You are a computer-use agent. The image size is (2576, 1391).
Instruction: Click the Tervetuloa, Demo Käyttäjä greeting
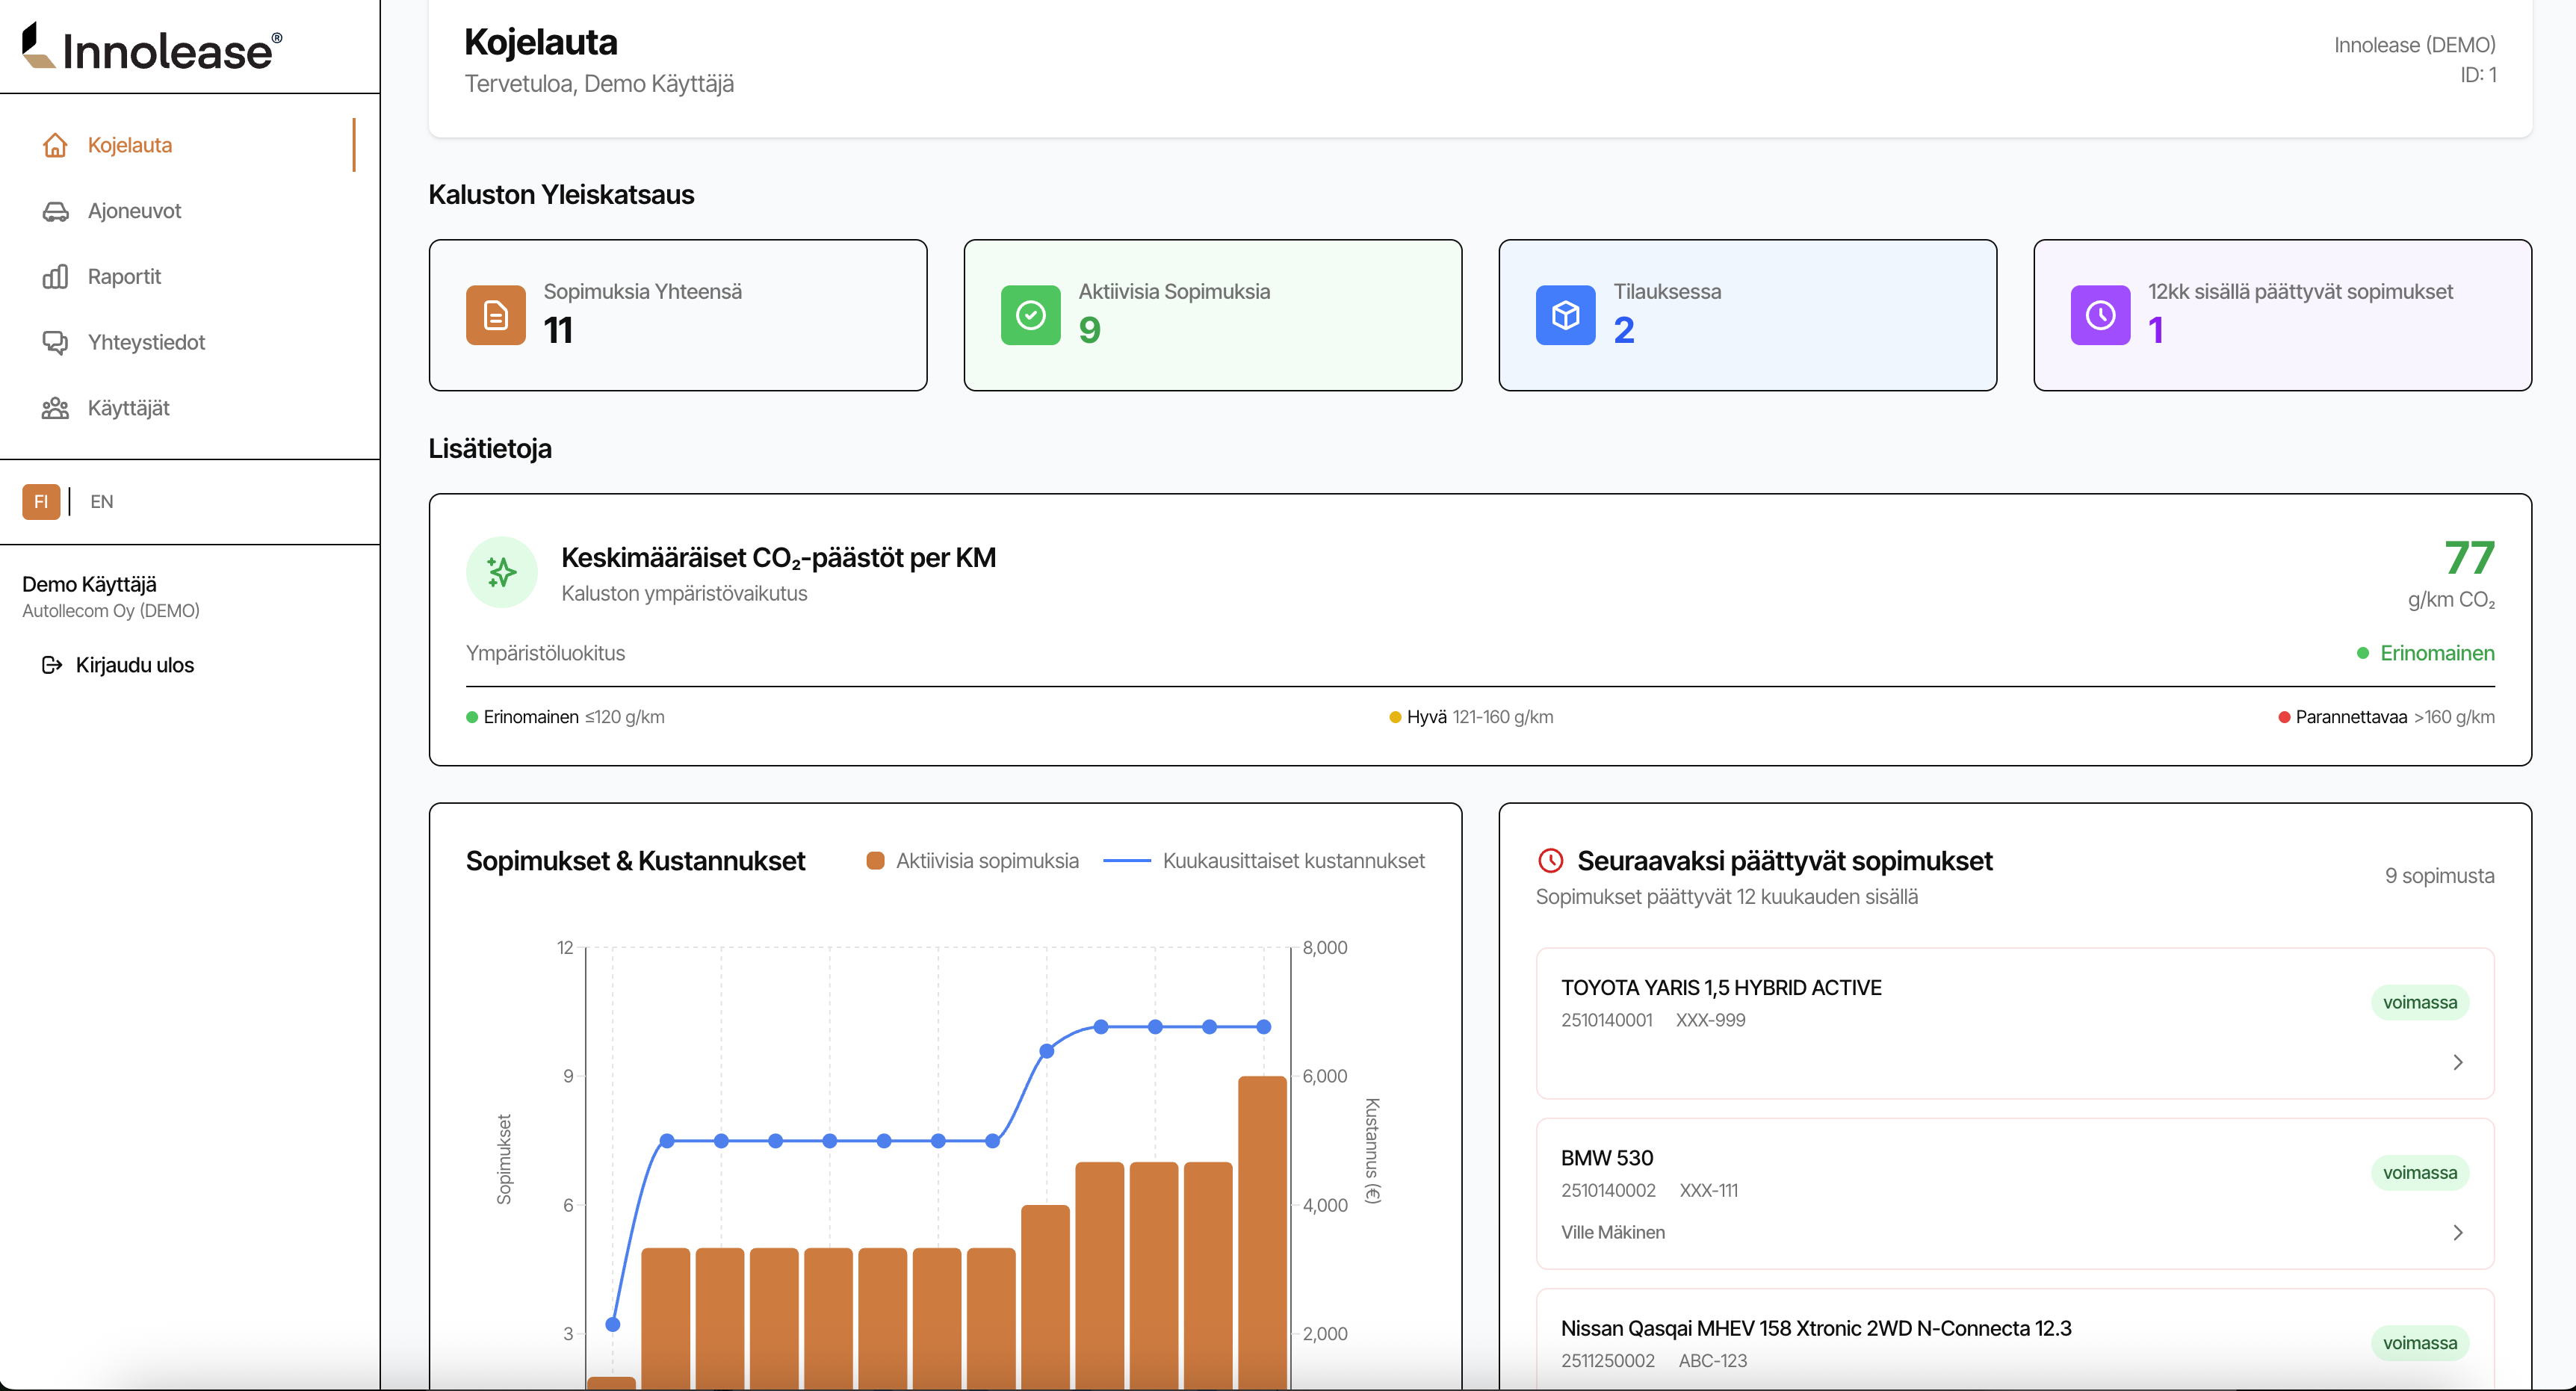click(x=599, y=84)
